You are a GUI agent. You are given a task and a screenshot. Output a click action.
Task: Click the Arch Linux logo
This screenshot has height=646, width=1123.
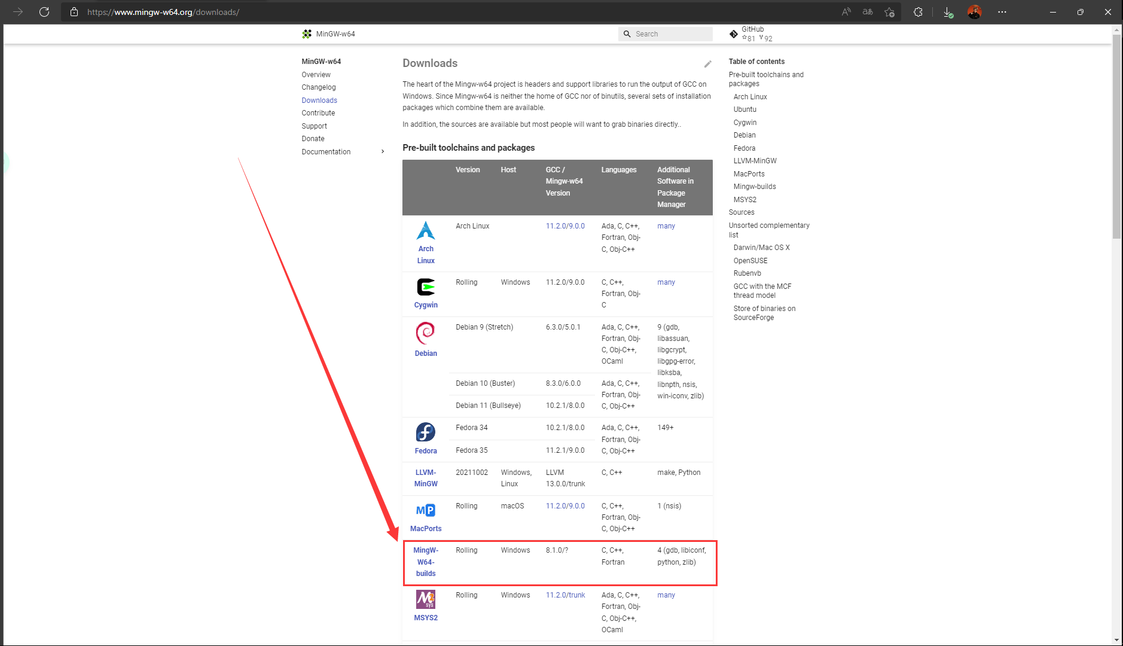click(x=426, y=230)
